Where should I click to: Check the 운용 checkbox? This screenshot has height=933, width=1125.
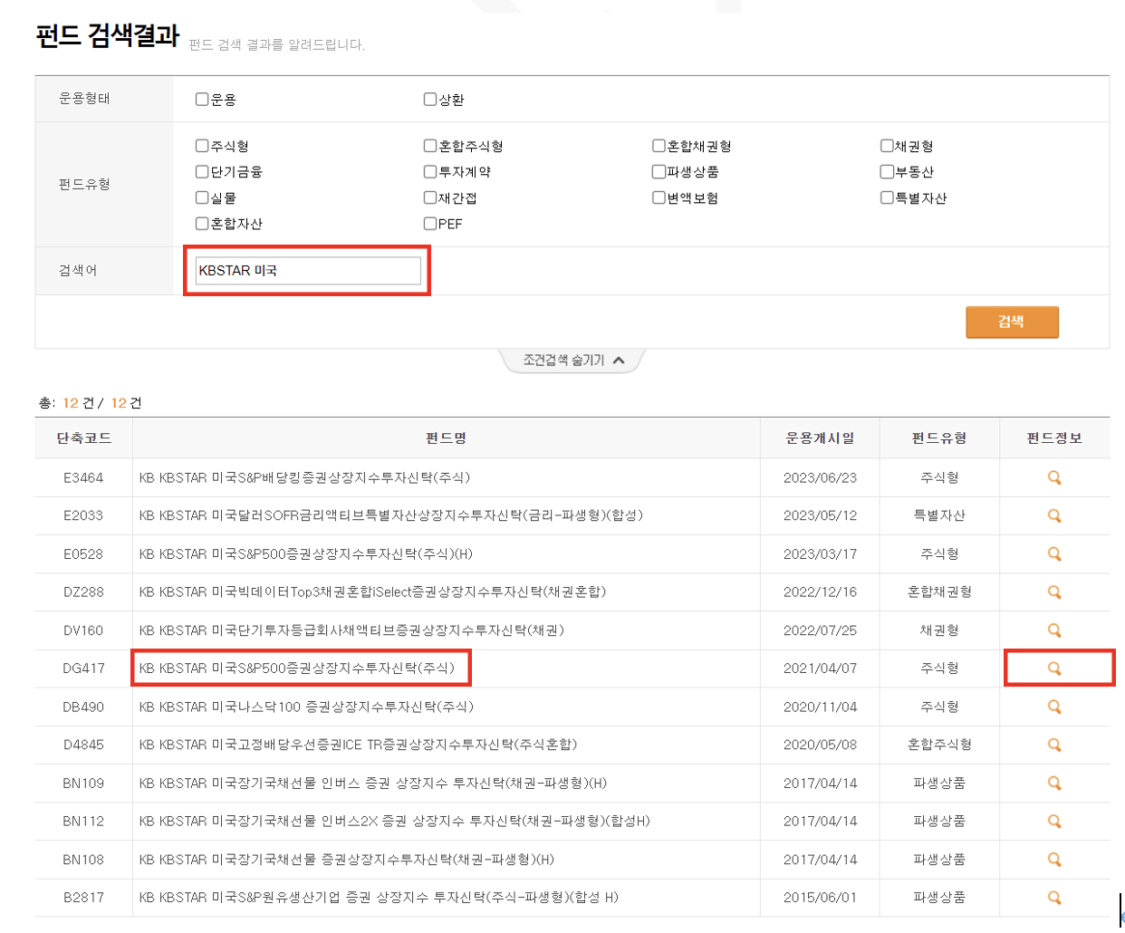point(202,99)
